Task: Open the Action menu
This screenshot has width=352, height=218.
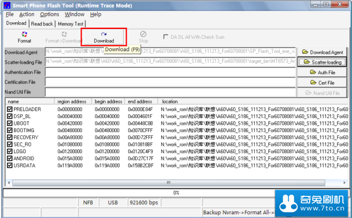Action: click(27, 14)
